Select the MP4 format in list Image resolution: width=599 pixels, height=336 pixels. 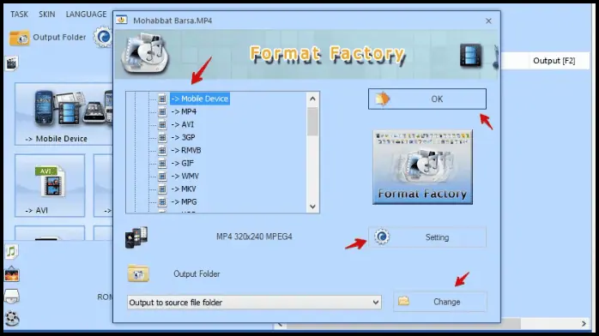(184, 111)
